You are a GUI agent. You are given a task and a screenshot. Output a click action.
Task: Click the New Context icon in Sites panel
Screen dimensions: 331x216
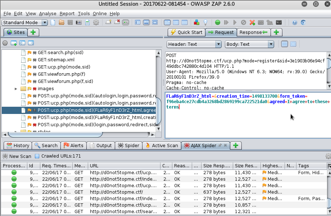(x=14, y=43)
